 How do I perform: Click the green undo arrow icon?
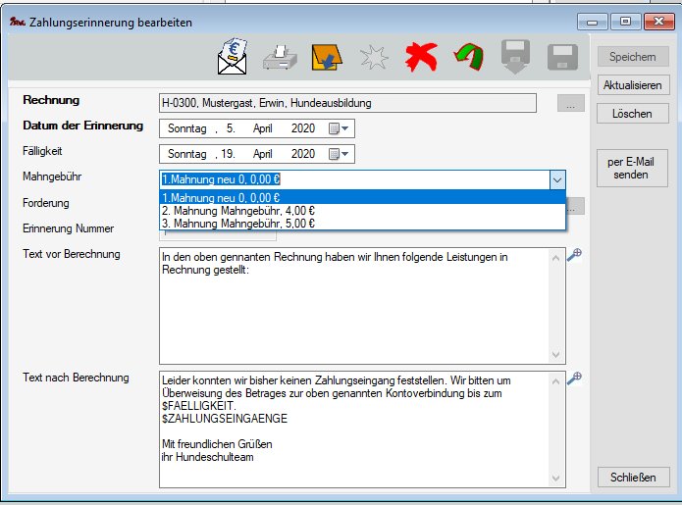pos(468,59)
